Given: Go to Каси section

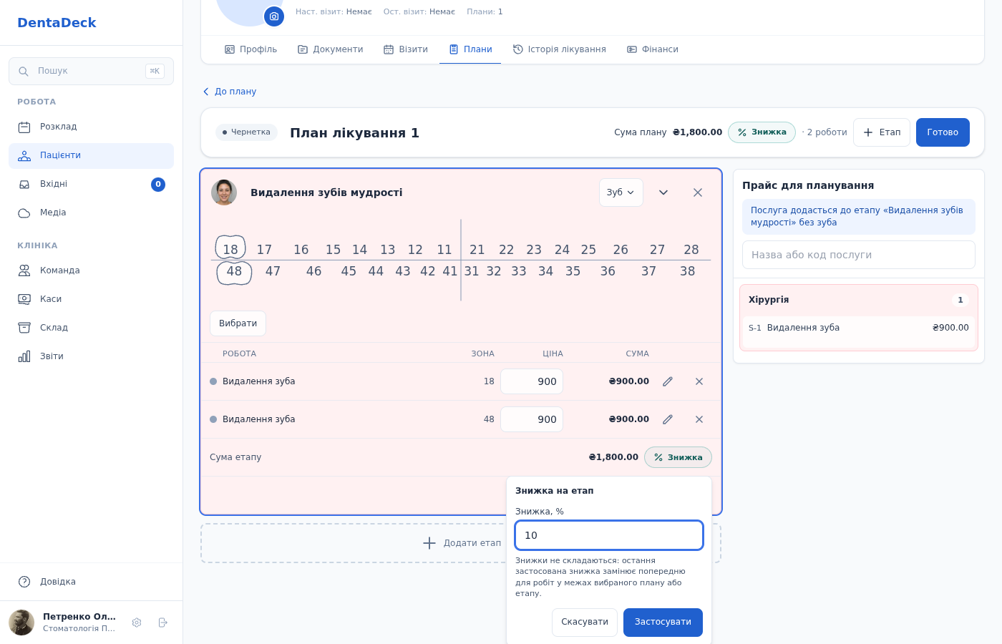Looking at the screenshot, I should pyautogui.click(x=91, y=299).
